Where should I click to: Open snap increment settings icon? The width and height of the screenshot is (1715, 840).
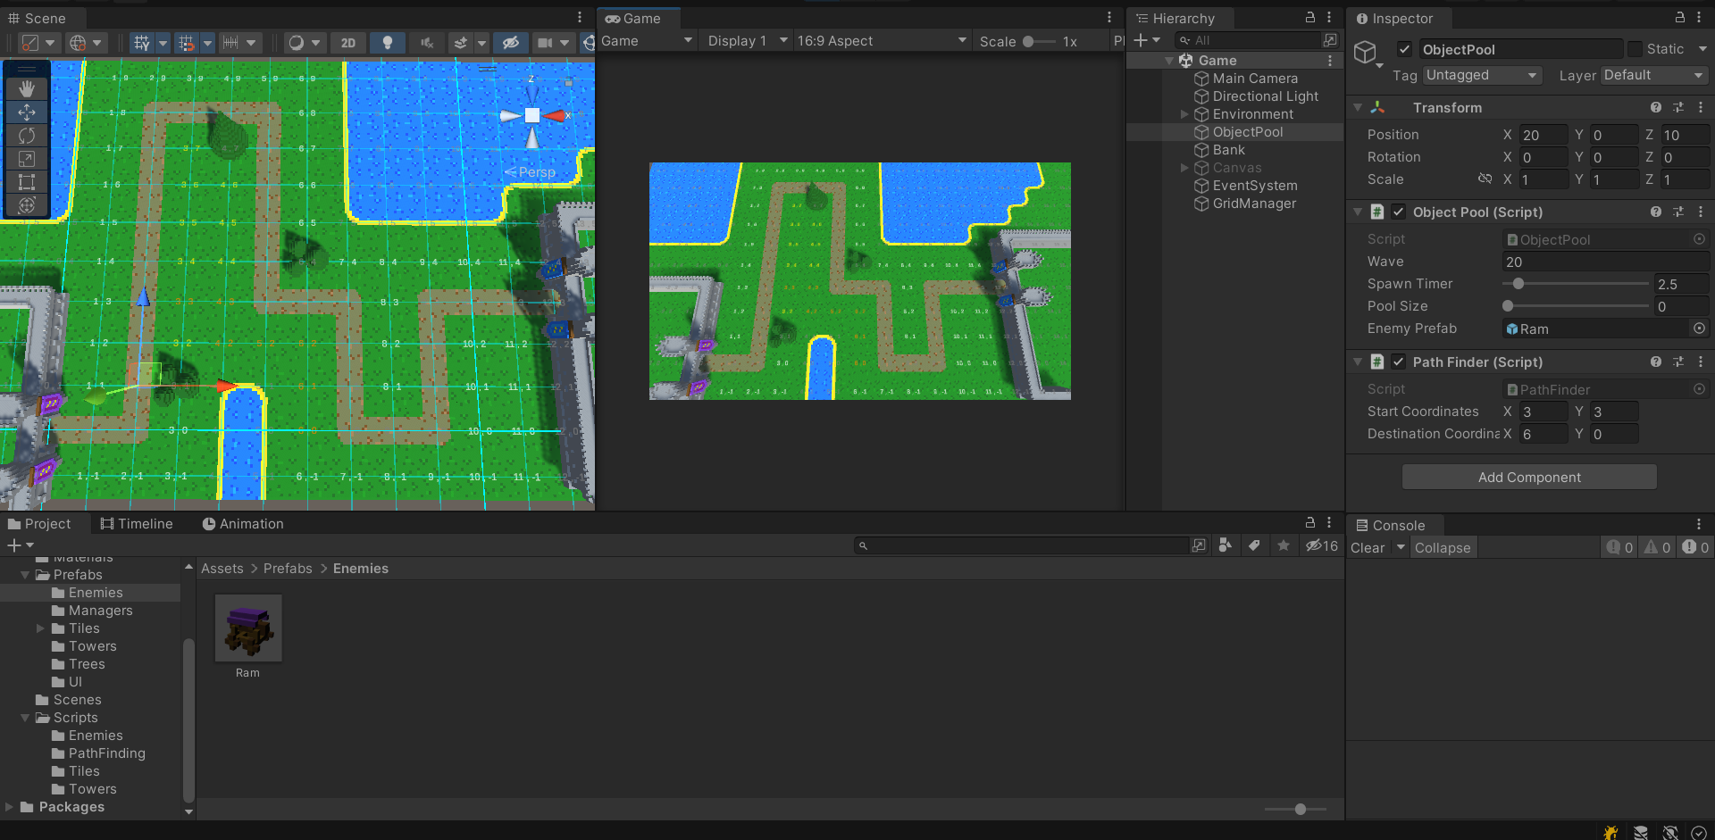(230, 42)
